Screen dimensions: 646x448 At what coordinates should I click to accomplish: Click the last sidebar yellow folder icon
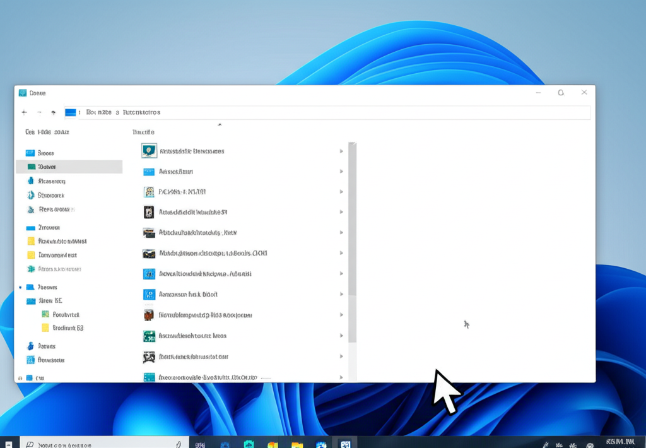click(45, 328)
